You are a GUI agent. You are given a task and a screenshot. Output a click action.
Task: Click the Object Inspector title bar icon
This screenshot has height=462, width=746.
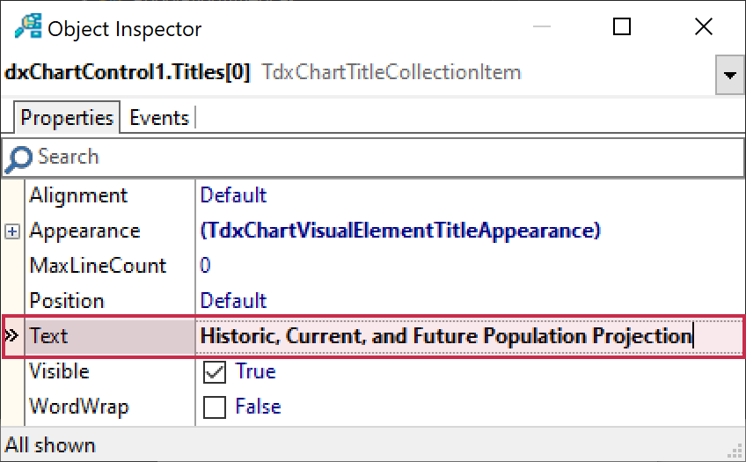[x=26, y=28]
